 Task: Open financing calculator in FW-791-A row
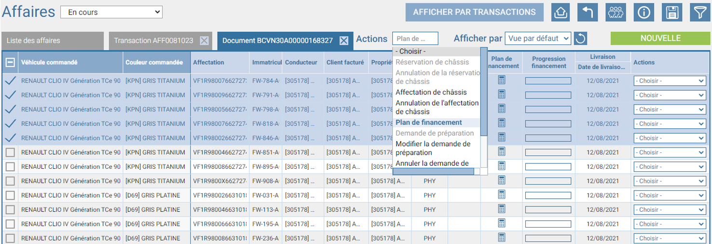(502, 95)
